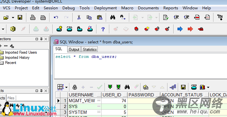Click the blue right arrow icon

click(180, 29)
